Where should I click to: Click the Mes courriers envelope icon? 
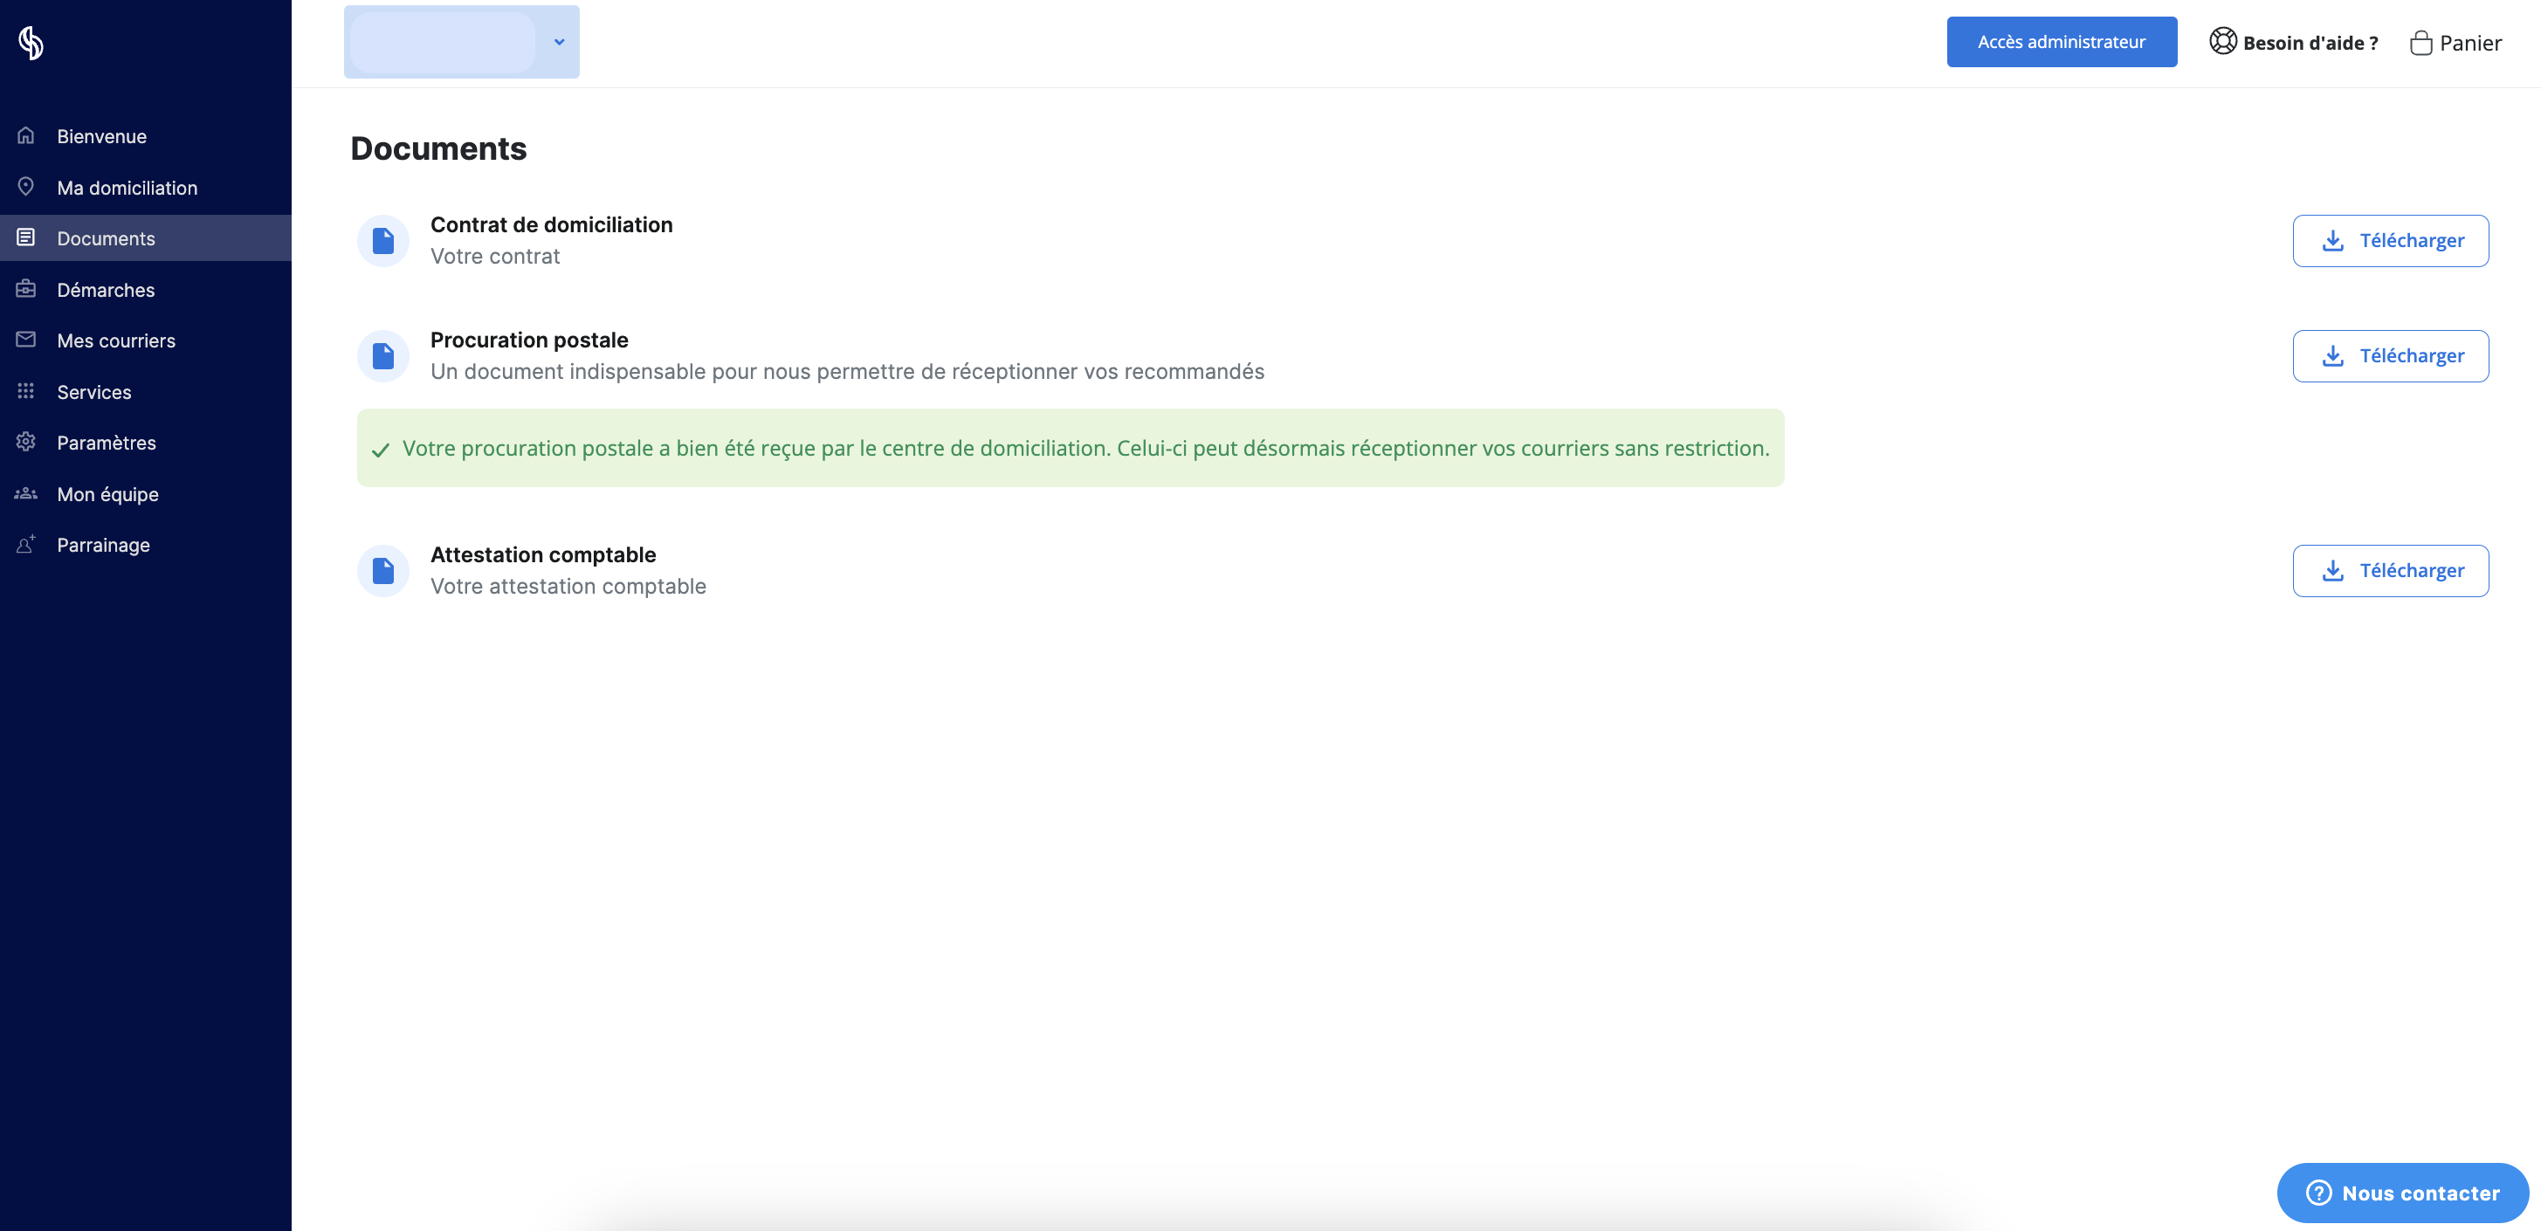pyautogui.click(x=25, y=340)
